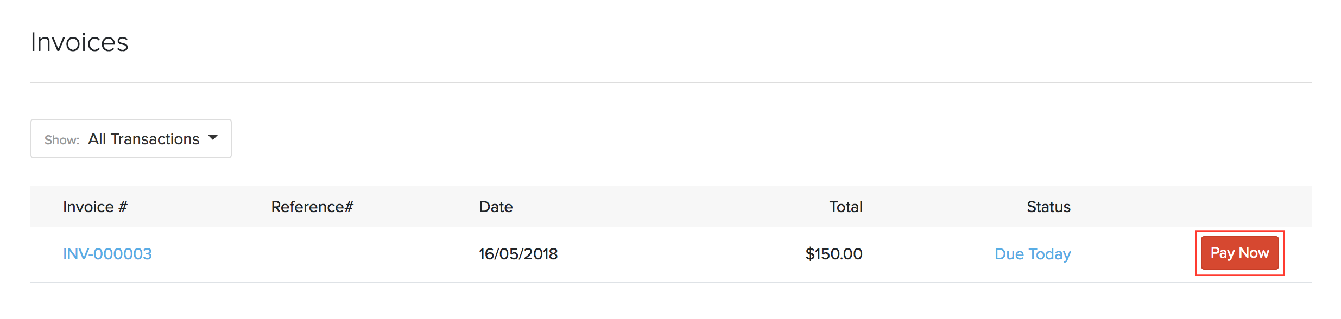Screen dimensions: 1341x319
Task: Sort by Invoice # column header
Action: tap(95, 207)
